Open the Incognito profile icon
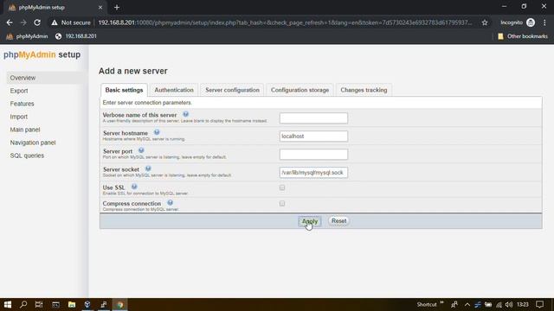554x311 pixels. [531, 22]
